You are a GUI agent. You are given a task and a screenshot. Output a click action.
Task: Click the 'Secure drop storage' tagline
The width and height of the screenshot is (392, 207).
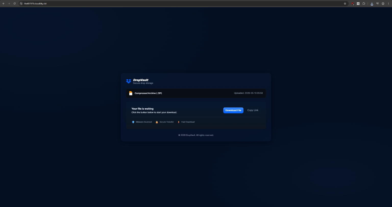click(x=143, y=83)
